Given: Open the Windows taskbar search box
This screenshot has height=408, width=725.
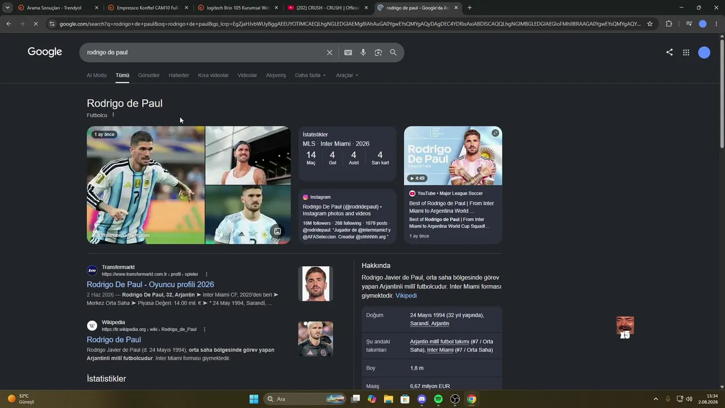Looking at the screenshot, I should (x=305, y=399).
